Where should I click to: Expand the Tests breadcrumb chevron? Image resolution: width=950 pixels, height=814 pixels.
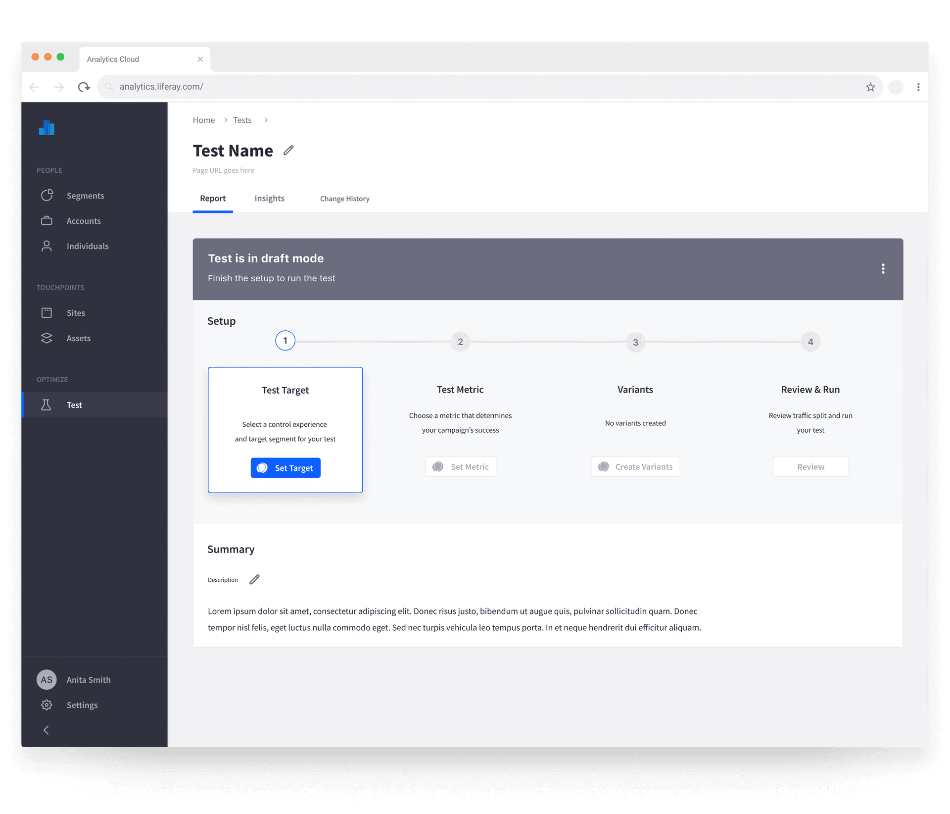(x=266, y=120)
